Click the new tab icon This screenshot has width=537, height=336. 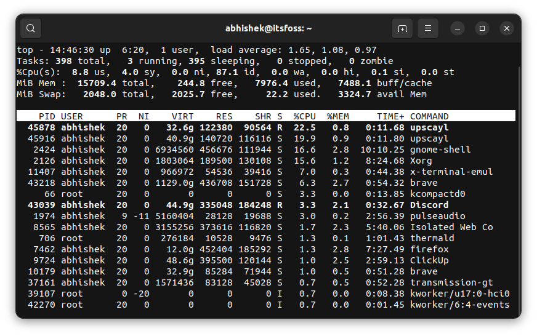(402, 28)
